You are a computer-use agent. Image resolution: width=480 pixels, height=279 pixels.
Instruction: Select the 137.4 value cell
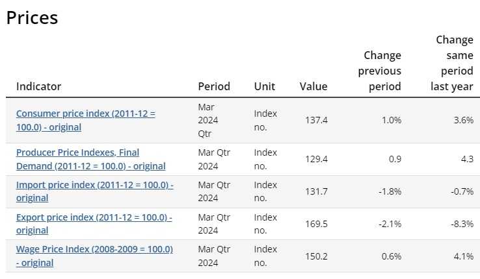coord(316,120)
